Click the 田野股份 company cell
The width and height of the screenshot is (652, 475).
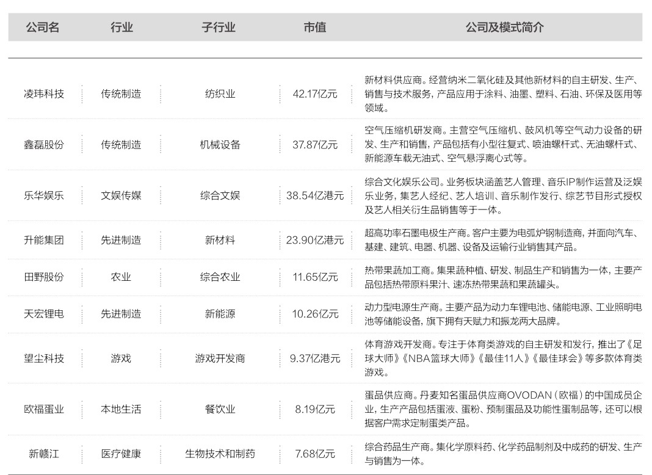[x=43, y=277]
